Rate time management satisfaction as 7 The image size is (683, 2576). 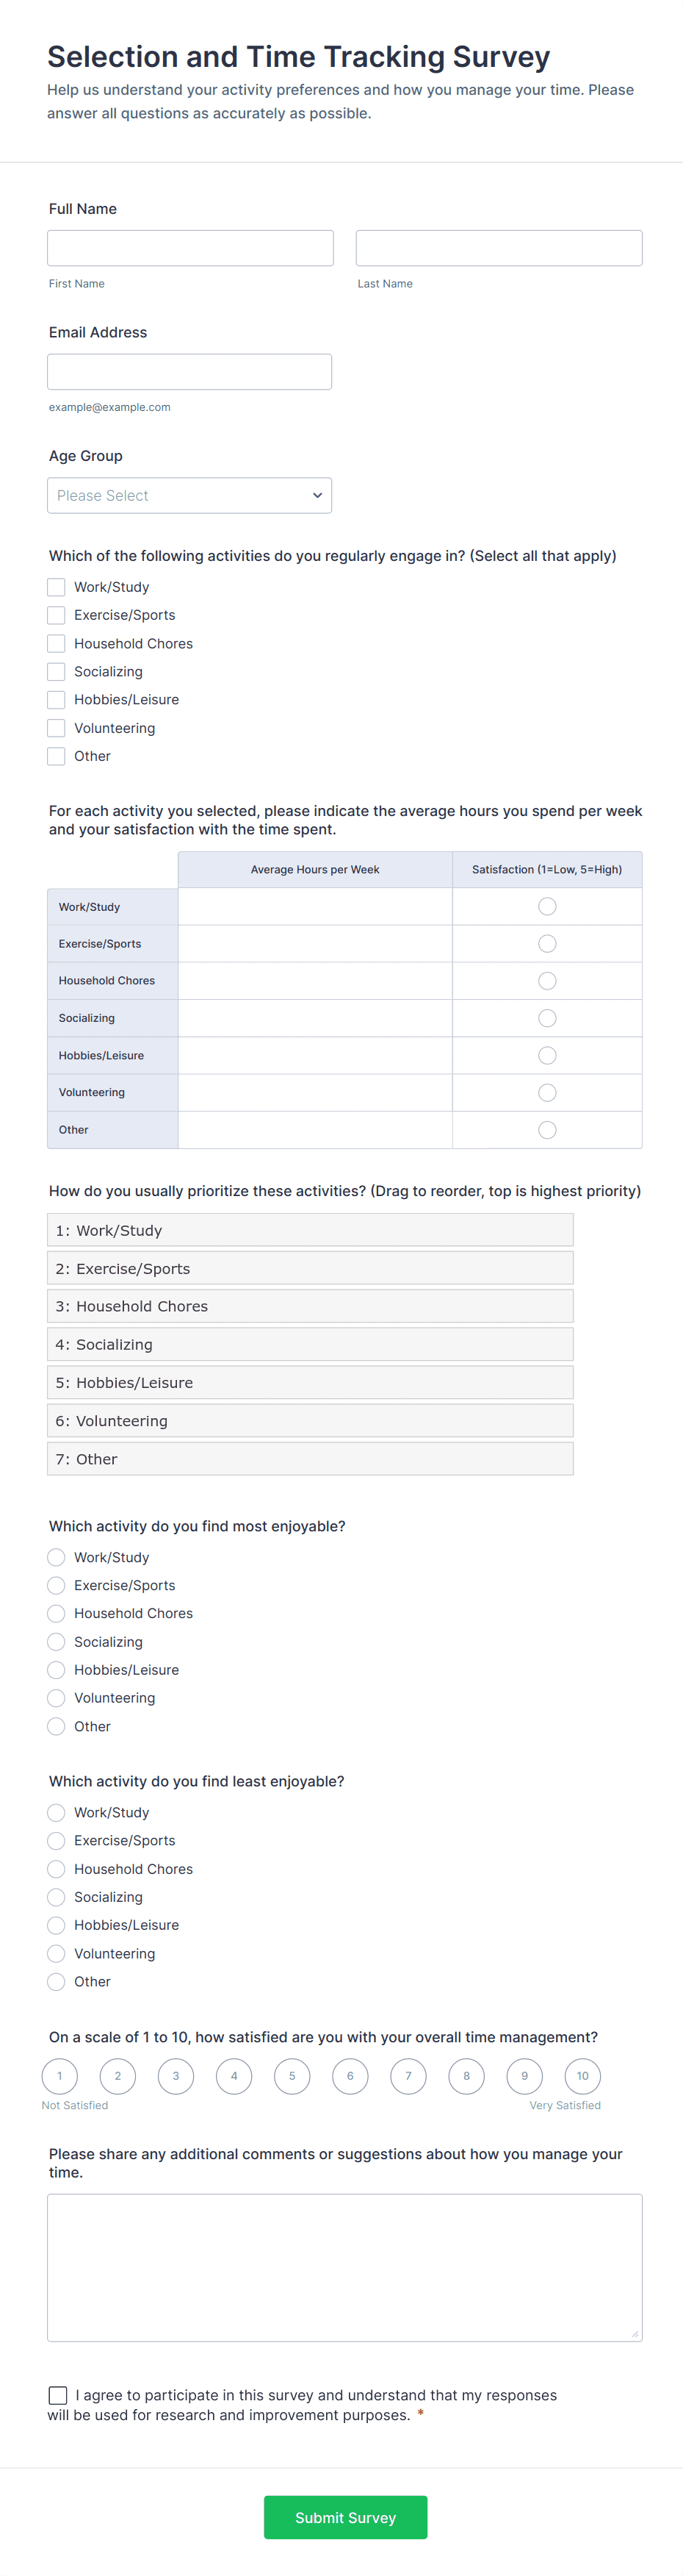(x=408, y=2076)
